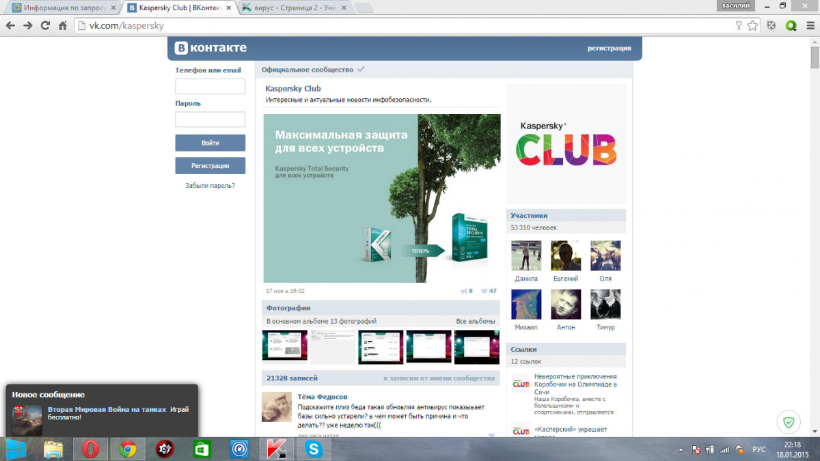This screenshot has width=820, height=461.
Task: Click Все альбомы link
Action: [476, 321]
